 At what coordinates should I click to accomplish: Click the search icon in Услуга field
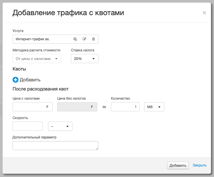[75, 39]
